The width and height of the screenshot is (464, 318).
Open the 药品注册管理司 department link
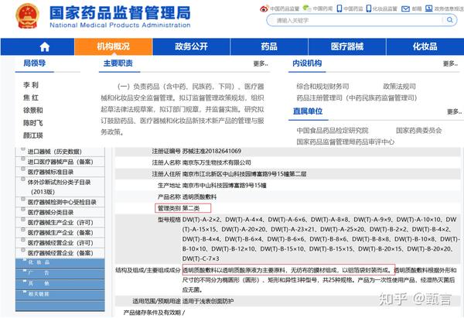pos(357,97)
